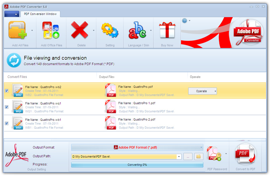Click the Setting label
This screenshot has height=176, width=270.
pos(110,45)
